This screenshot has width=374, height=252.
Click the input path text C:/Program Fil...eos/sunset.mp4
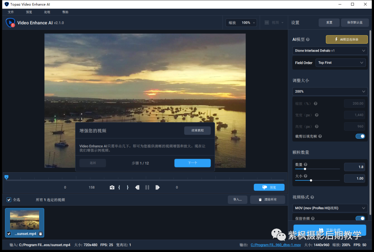click(45, 245)
